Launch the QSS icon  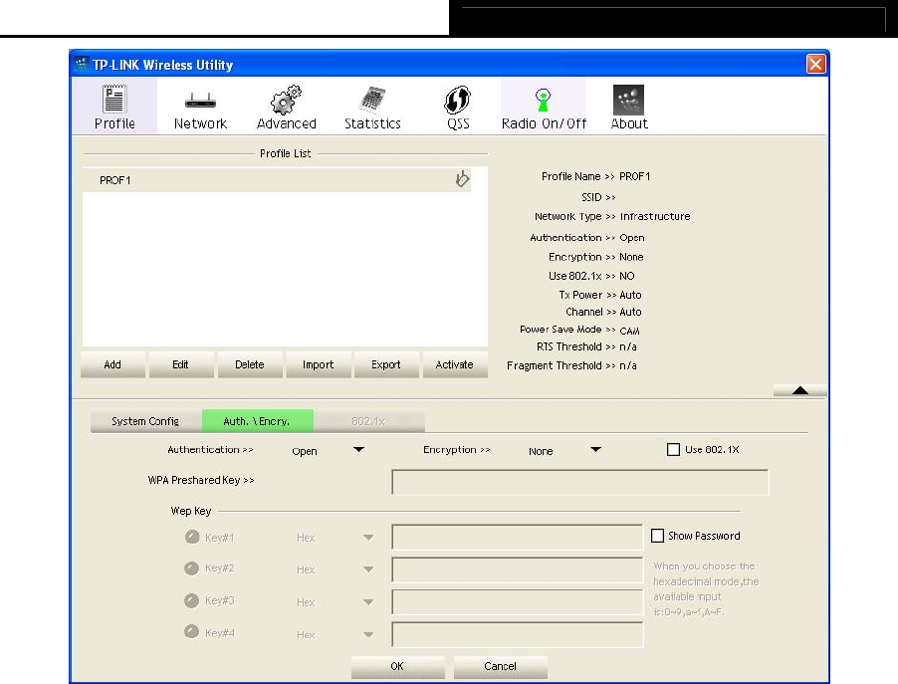[458, 100]
